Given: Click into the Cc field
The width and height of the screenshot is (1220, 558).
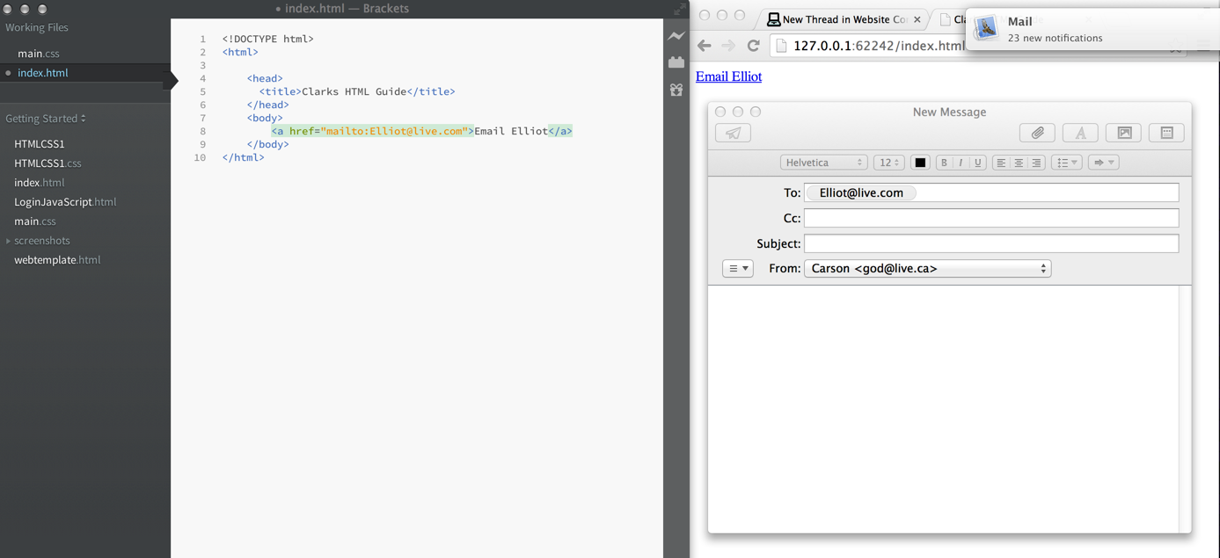Looking at the screenshot, I should [991, 218].
